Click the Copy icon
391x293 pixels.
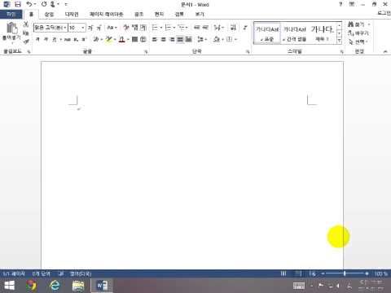26,33
